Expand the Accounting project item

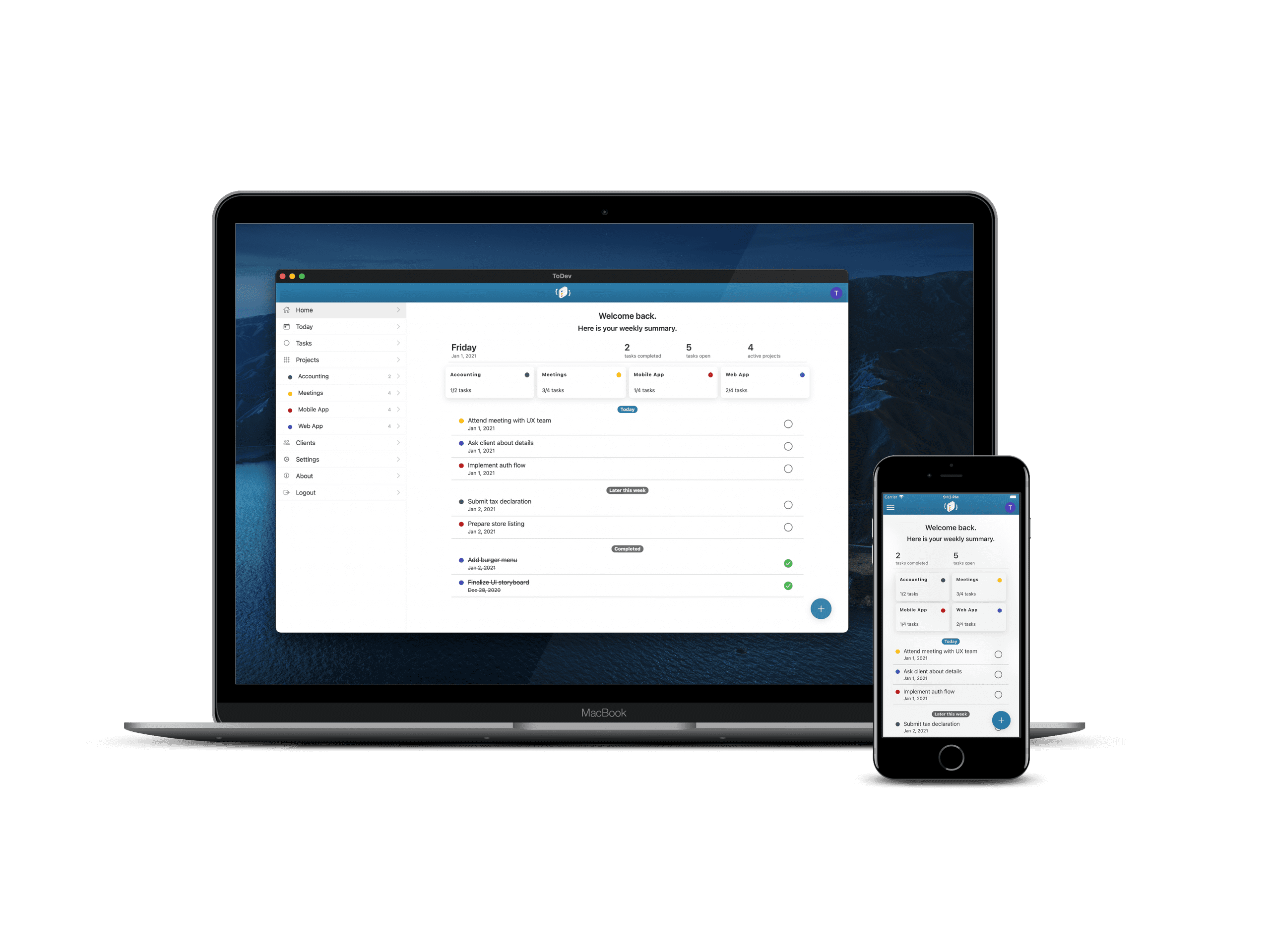398,376
